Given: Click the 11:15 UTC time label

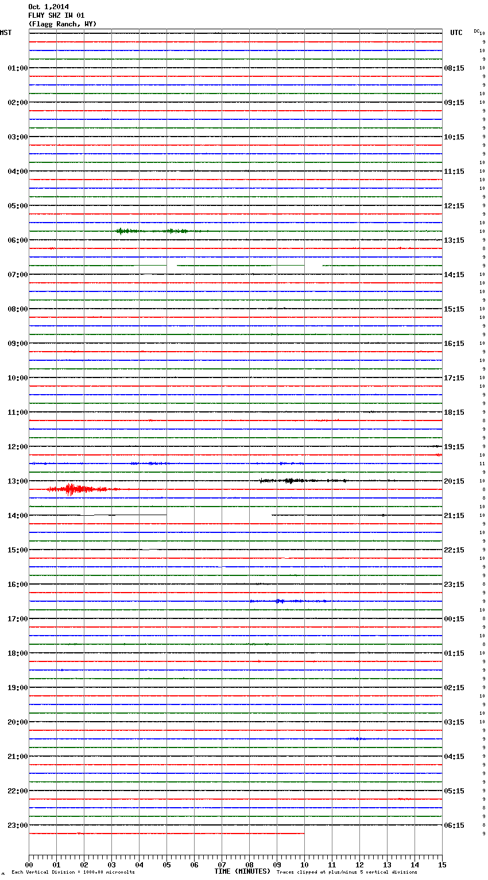Looking at the screenshot, I should 454,172.
